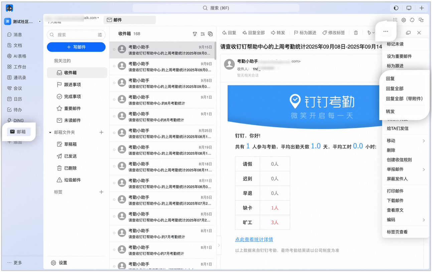Open the 点此查看统计详情 link

[254, 240]
